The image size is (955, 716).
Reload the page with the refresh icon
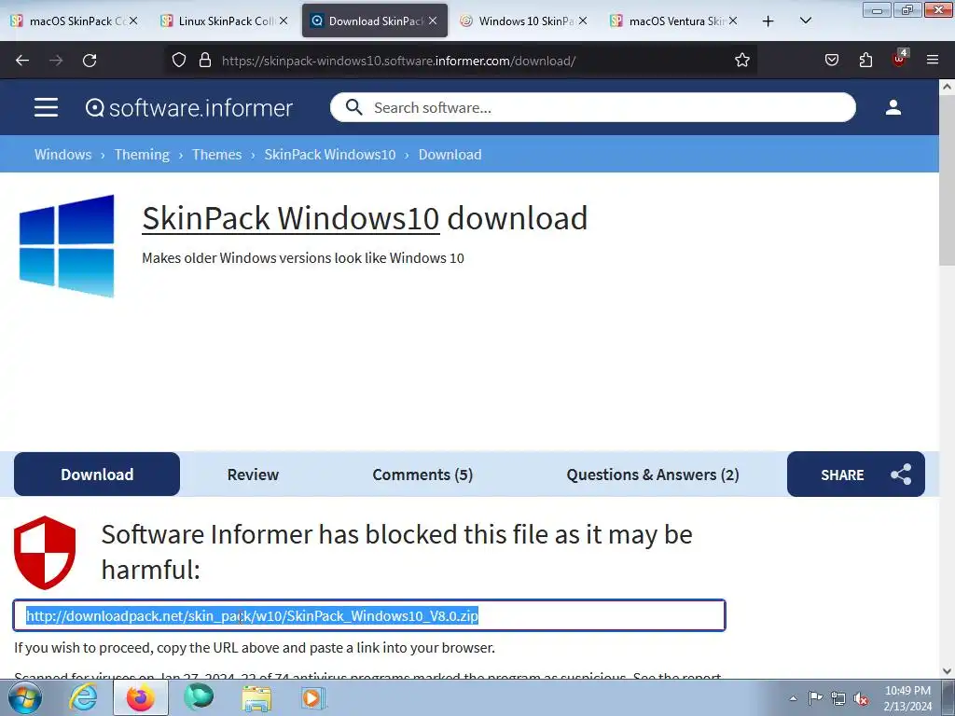click(x=90, y=61)
